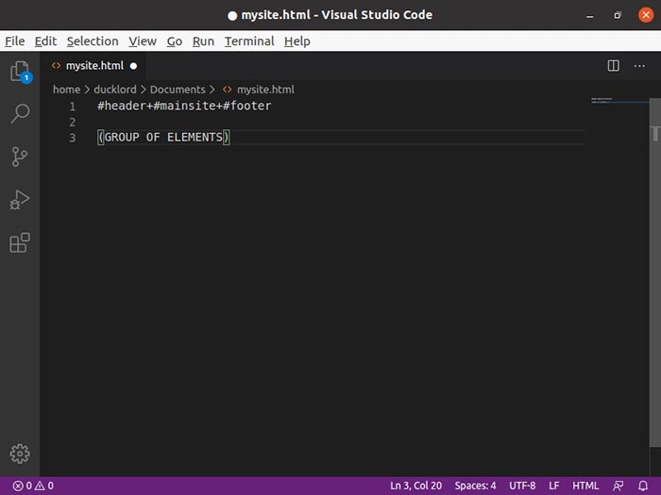Click line number 3 in the gutter
The width and height of the screenshot is (661, 495).
pos(73,138)
